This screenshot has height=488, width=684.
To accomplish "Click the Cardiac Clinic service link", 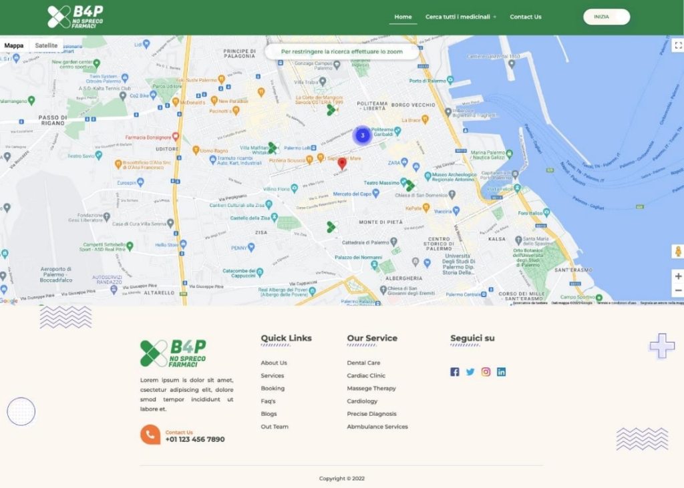I will pos(366,376).
